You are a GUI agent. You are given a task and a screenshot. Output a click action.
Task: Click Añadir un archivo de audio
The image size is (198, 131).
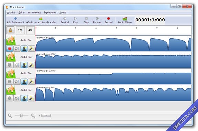(41, 20)
